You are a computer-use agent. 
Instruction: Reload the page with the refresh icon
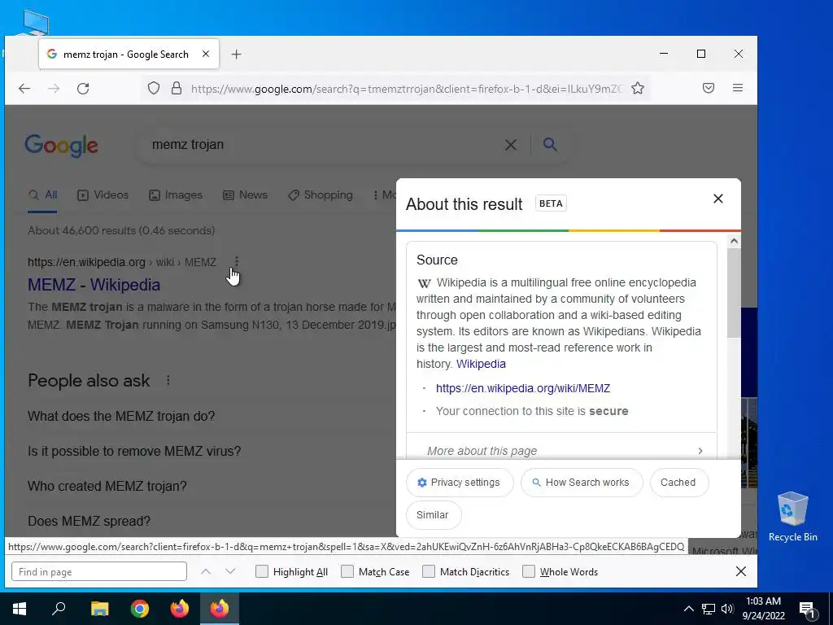pos(83,88)
